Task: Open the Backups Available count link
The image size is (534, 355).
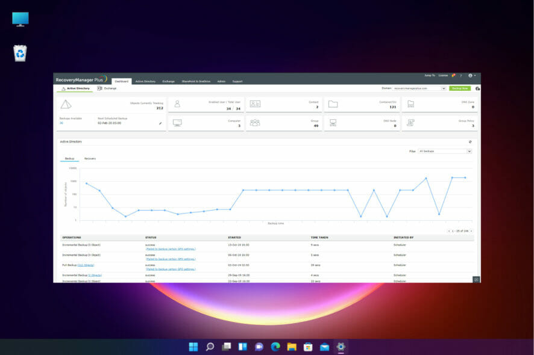Action: [61, 123]
